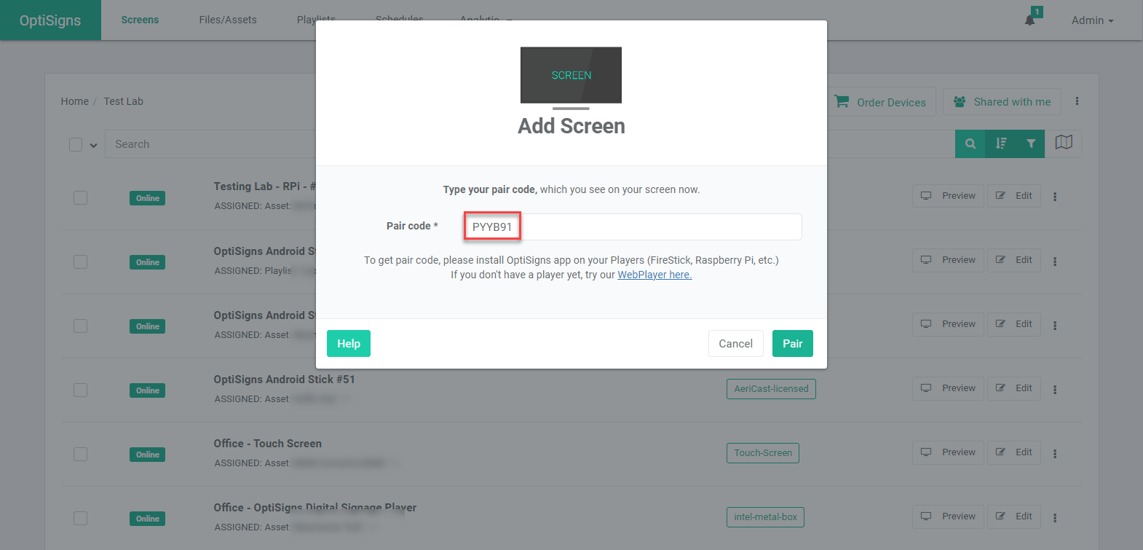Click the sort order icon
This screenshot has width=1143, height=550.
click(1001, 144)
